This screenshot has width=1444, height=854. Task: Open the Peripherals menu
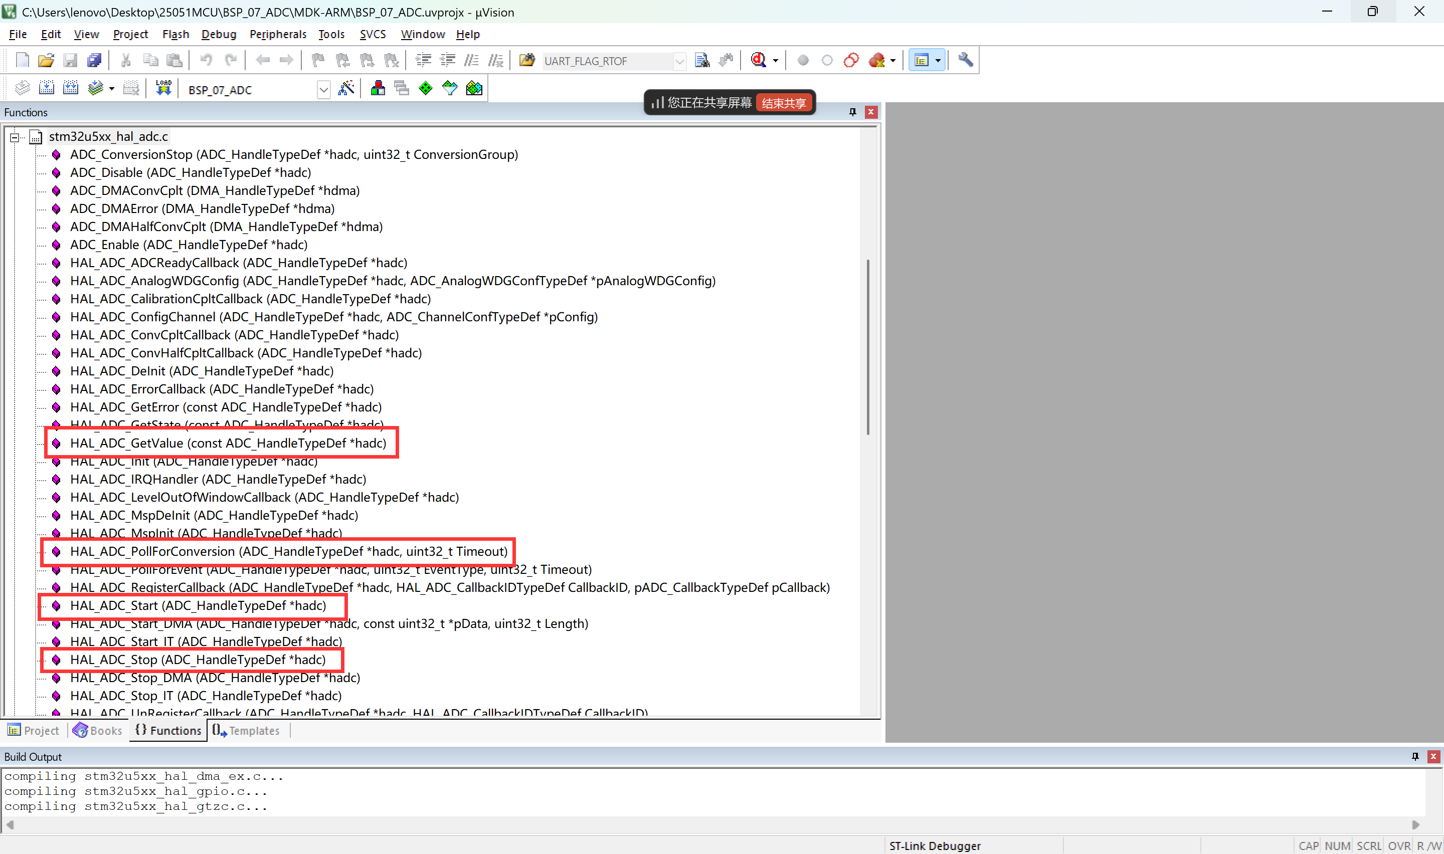[277, 34]
